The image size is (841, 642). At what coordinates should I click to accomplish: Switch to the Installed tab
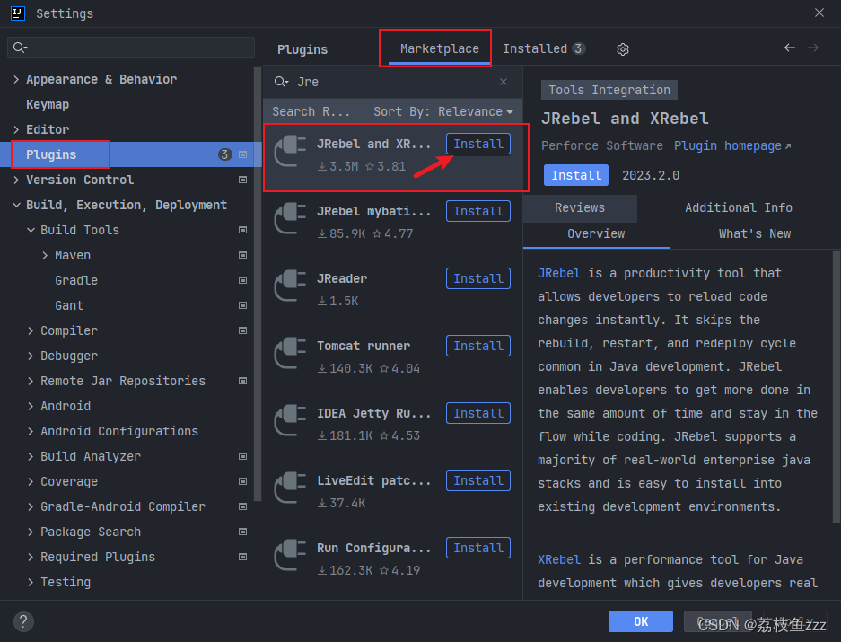click(544, 48)
